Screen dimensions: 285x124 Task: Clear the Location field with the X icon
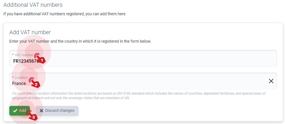pyautogui.click(x=271, y=81)
